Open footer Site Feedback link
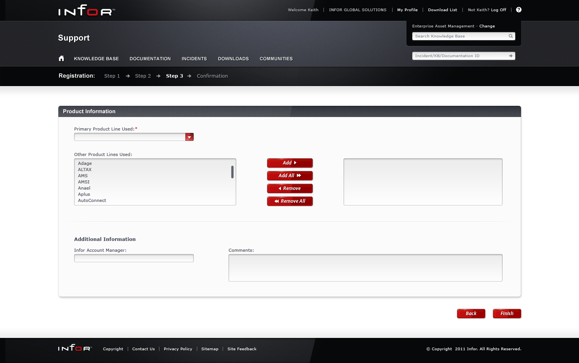 [x=242, y=349]
